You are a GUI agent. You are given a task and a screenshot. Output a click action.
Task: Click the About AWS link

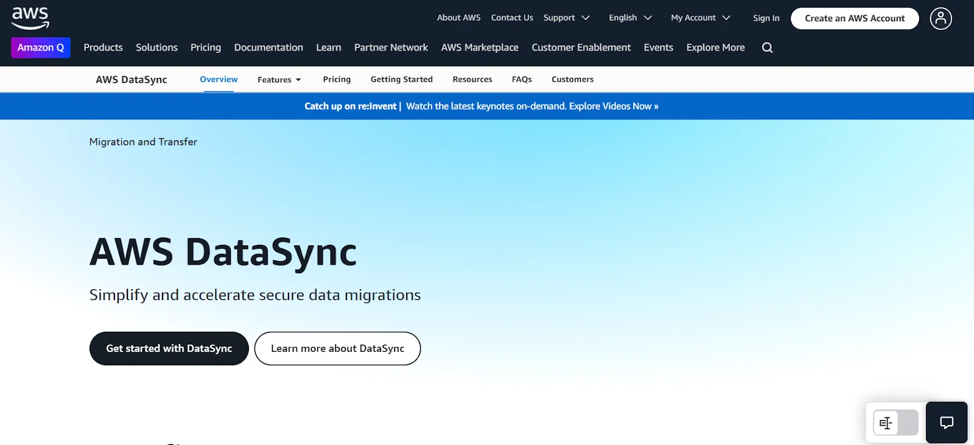[x=459, y=18]
